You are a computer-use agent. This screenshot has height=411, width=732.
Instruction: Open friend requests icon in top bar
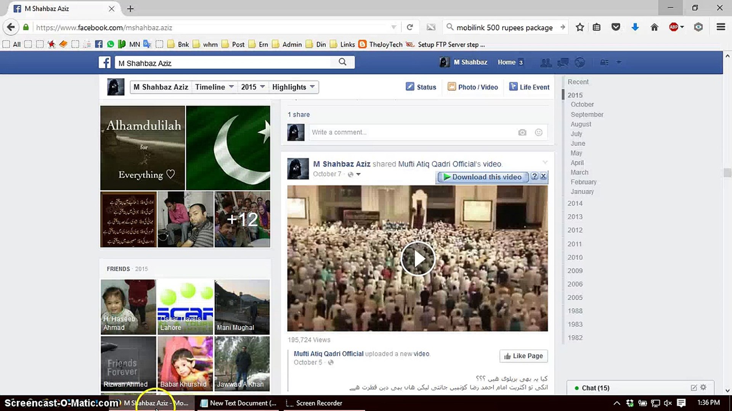tap(546, 62)
